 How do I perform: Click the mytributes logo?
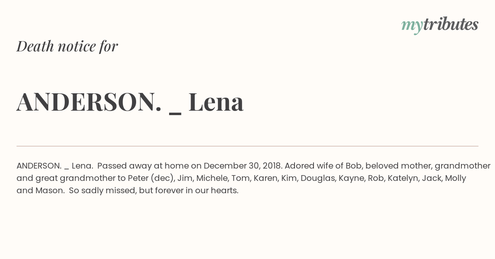[440, 25]
